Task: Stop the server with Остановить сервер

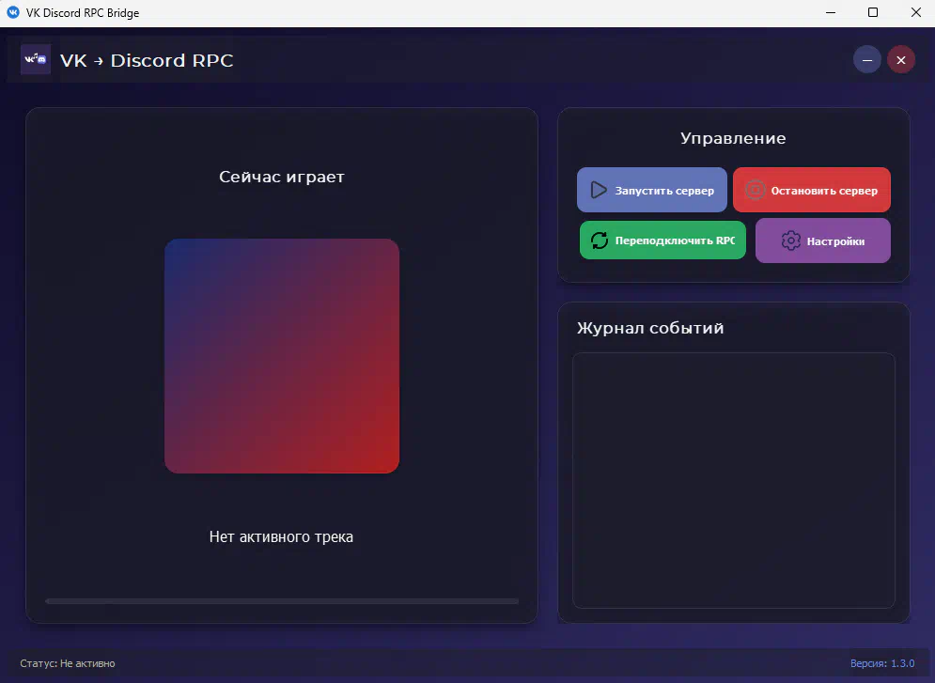Action: coord(812,190)
